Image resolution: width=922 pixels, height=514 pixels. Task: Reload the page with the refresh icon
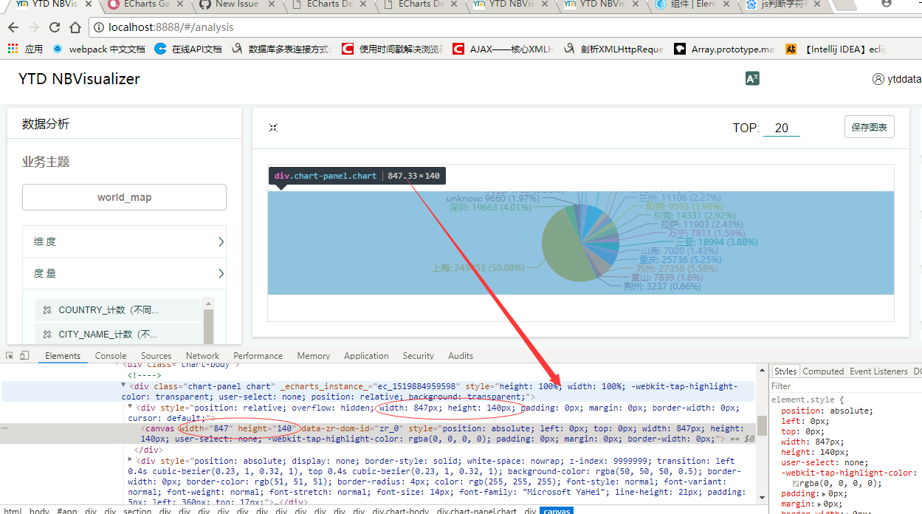pyautogui.click(x=54, y=27)
